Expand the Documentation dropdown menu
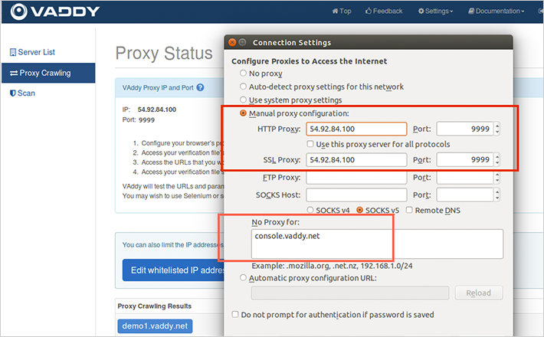 point(496,11)
